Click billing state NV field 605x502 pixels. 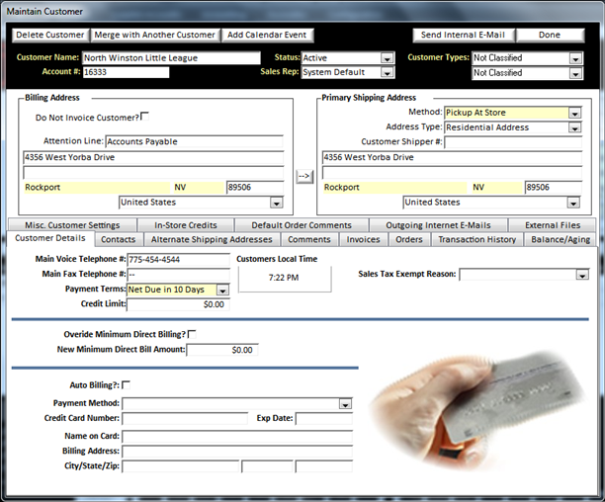[199, 188]
